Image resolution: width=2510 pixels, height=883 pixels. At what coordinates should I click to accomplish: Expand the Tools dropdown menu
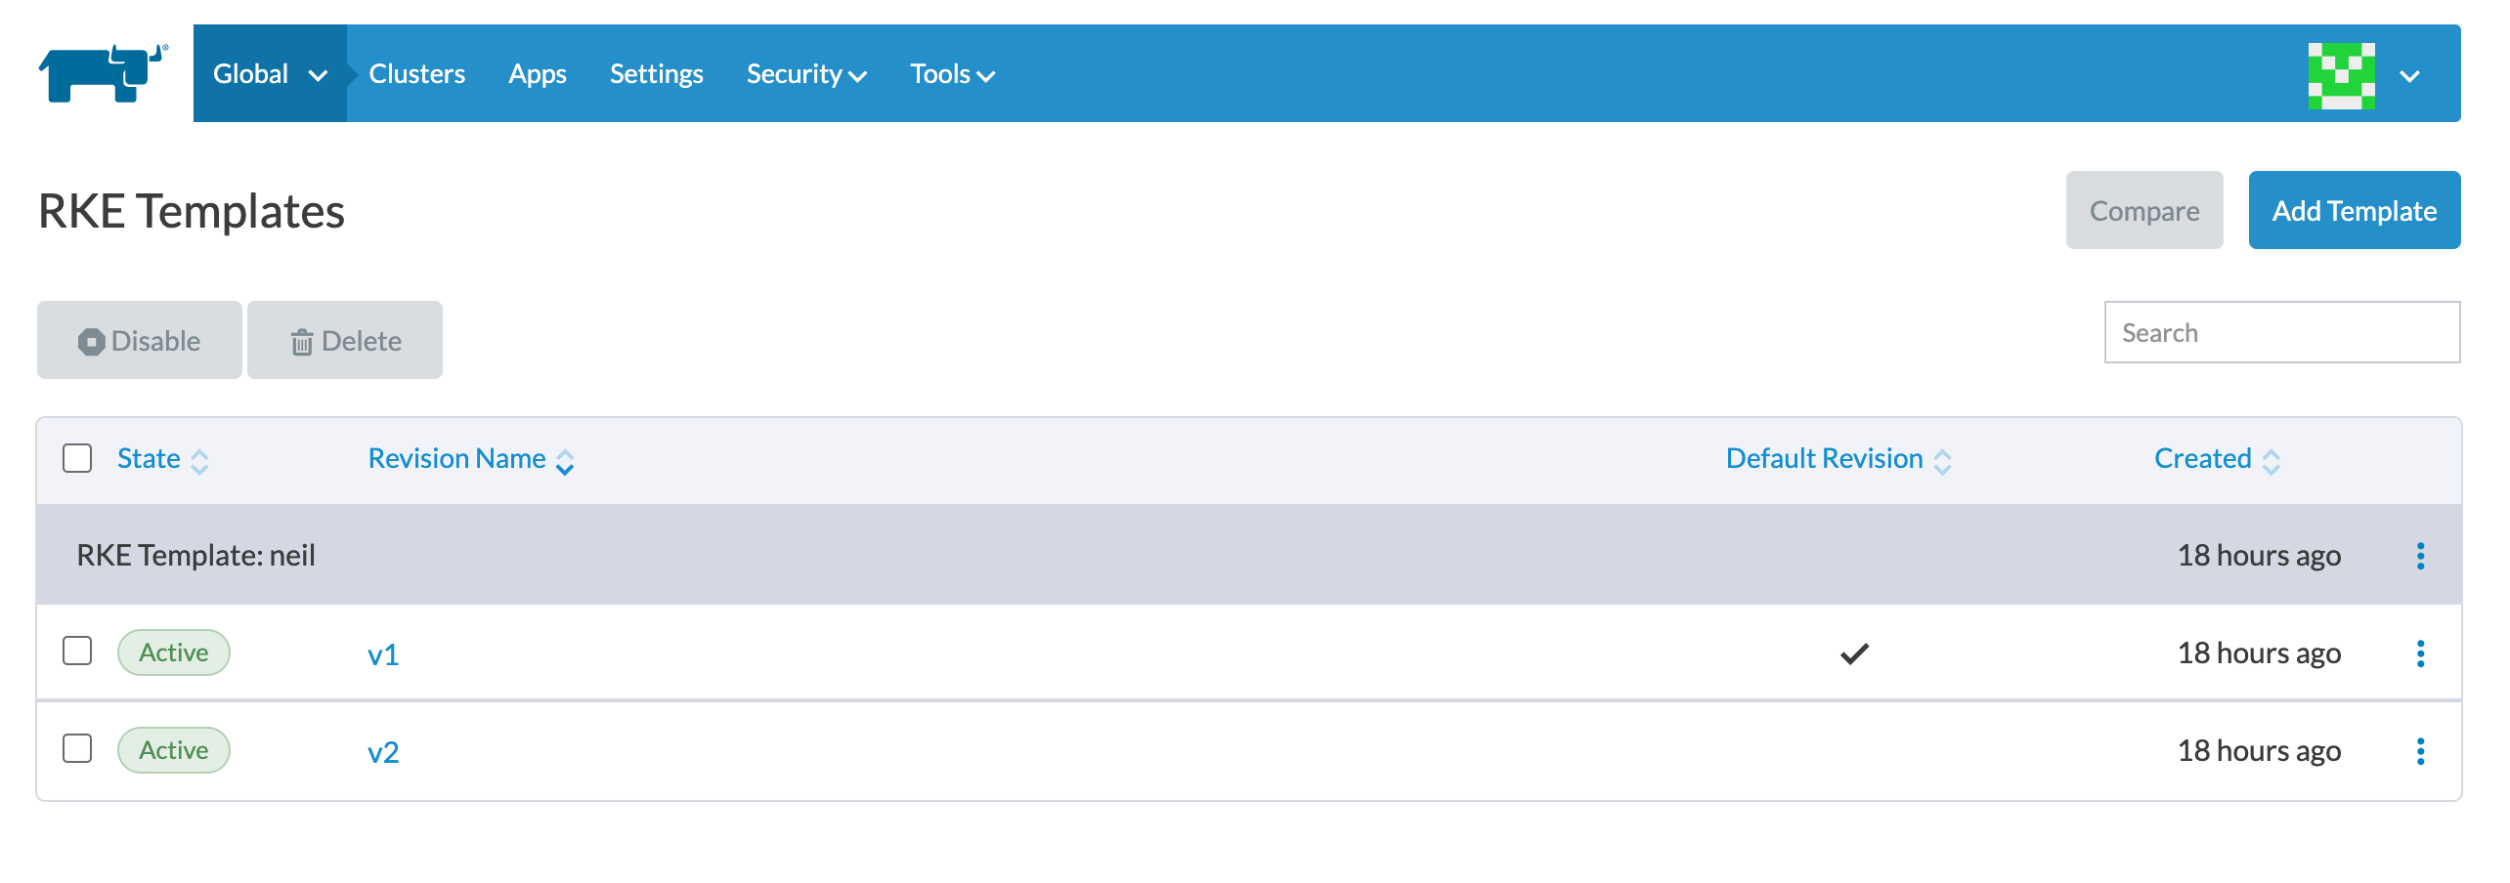(x=953, y=73)
